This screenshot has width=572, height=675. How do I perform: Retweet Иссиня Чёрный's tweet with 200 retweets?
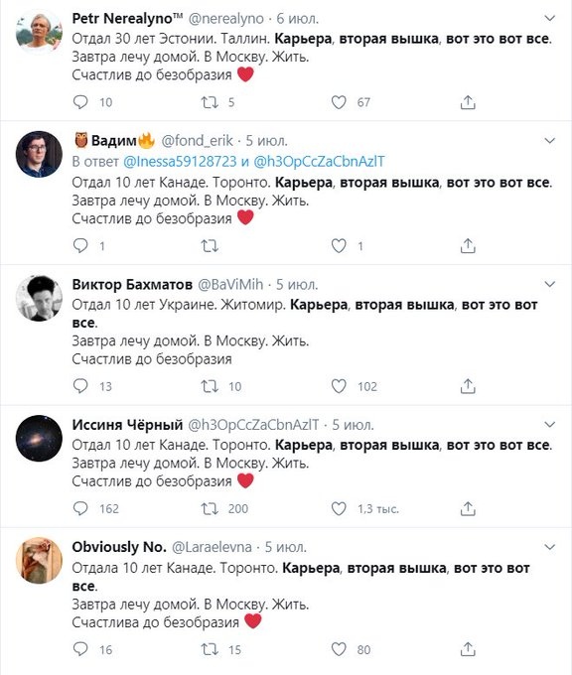[x=210, y=508]
